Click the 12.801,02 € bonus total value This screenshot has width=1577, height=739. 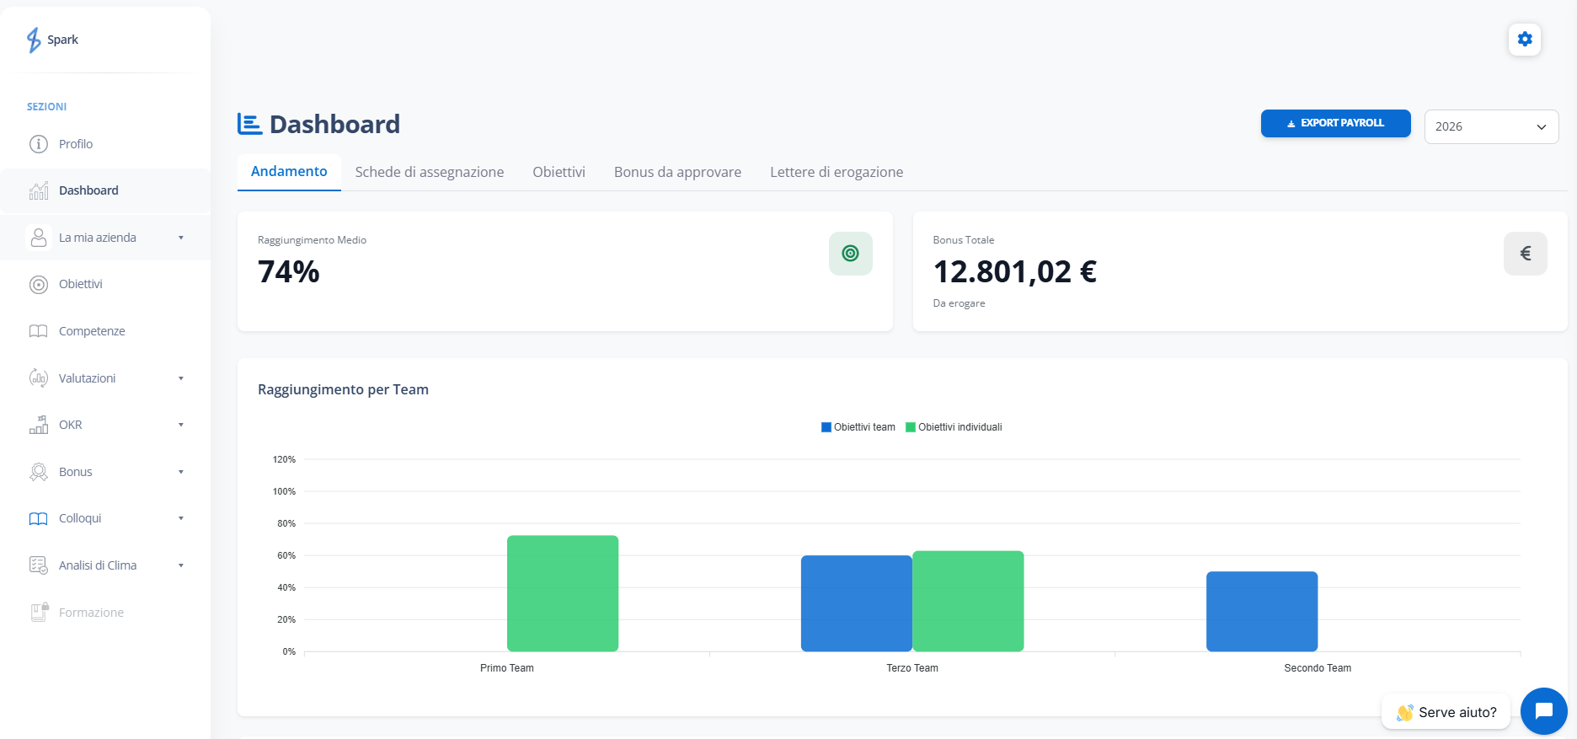(1015, 271)
